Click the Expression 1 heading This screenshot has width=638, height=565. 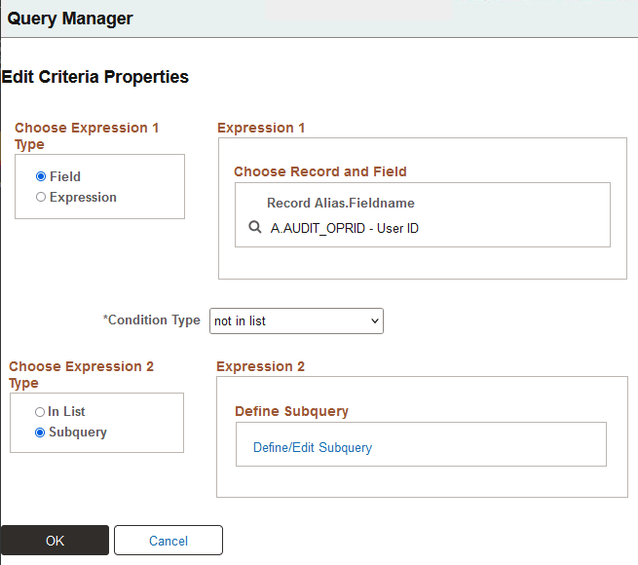click(261, 128)
